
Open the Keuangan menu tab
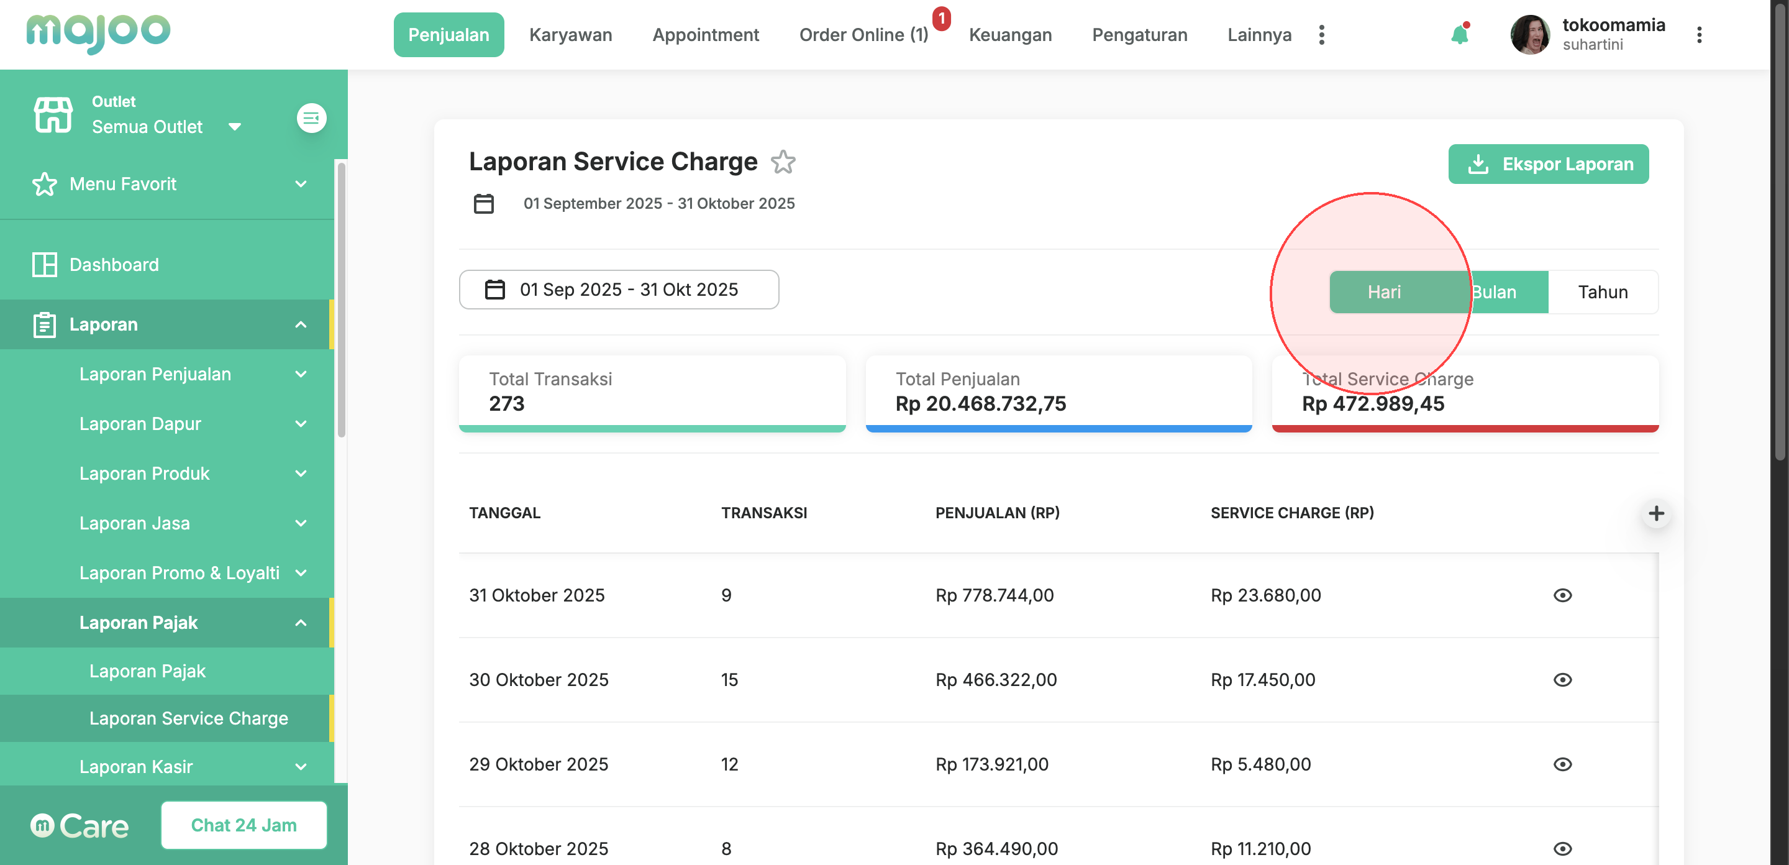point(1010,35)
